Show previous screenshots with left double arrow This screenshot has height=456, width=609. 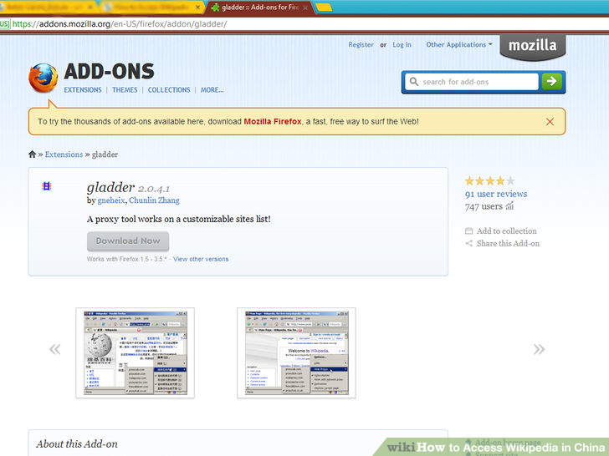54,349
